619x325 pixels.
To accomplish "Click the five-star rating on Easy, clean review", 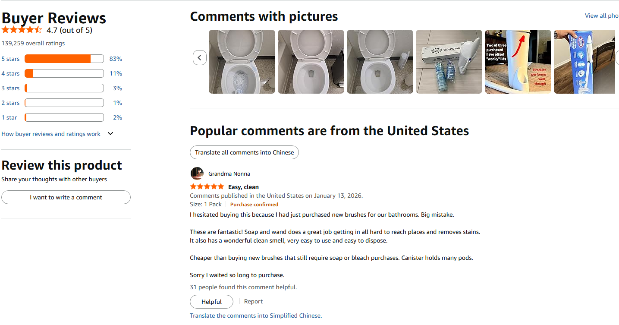I will click(207, 187).
